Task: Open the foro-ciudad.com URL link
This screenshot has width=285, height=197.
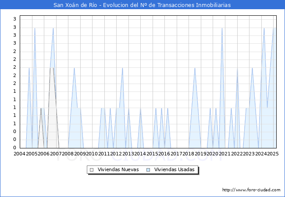Action: (251, 190)
